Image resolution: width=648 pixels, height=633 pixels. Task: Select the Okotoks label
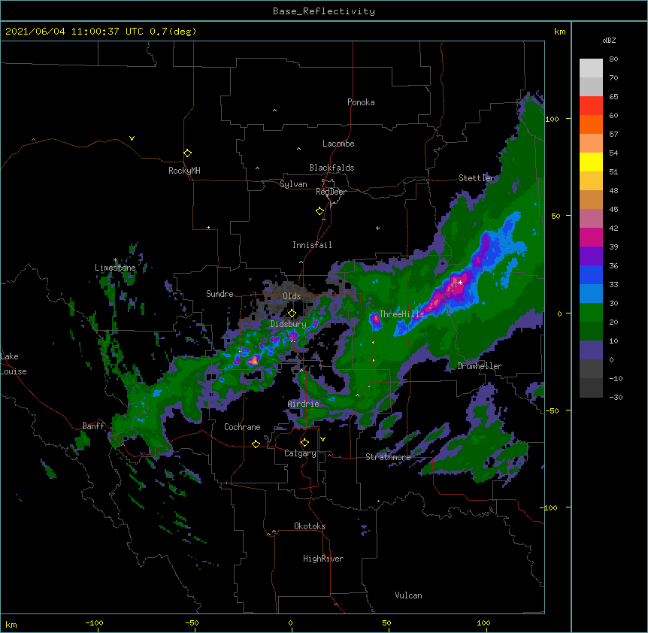tap(310, 526)
